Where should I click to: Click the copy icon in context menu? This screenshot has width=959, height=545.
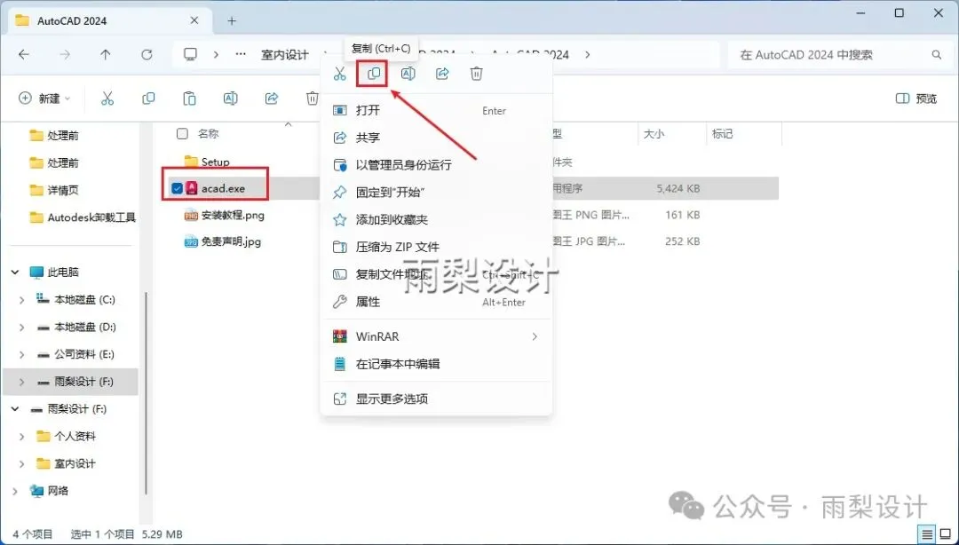tap(373, 74)
